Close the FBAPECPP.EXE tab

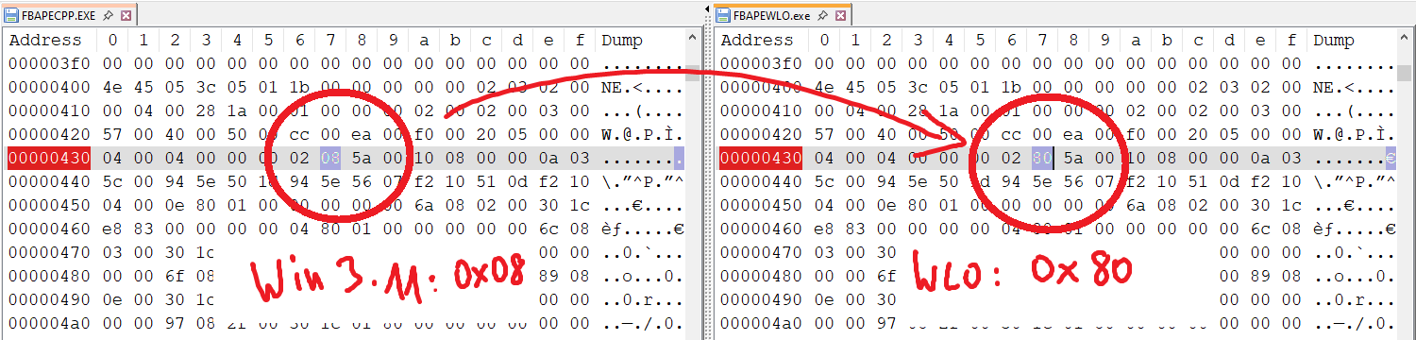click(126, 16)
